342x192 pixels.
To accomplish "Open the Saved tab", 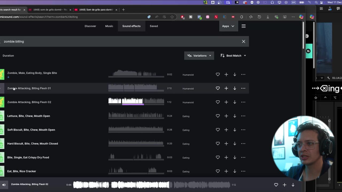I will tap(154, 26).
